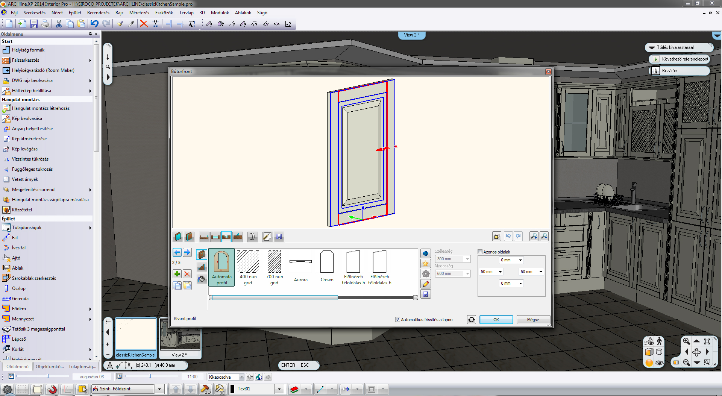Open the Berendezés menu
Screen dimensions: 722x396
[98, 13]
